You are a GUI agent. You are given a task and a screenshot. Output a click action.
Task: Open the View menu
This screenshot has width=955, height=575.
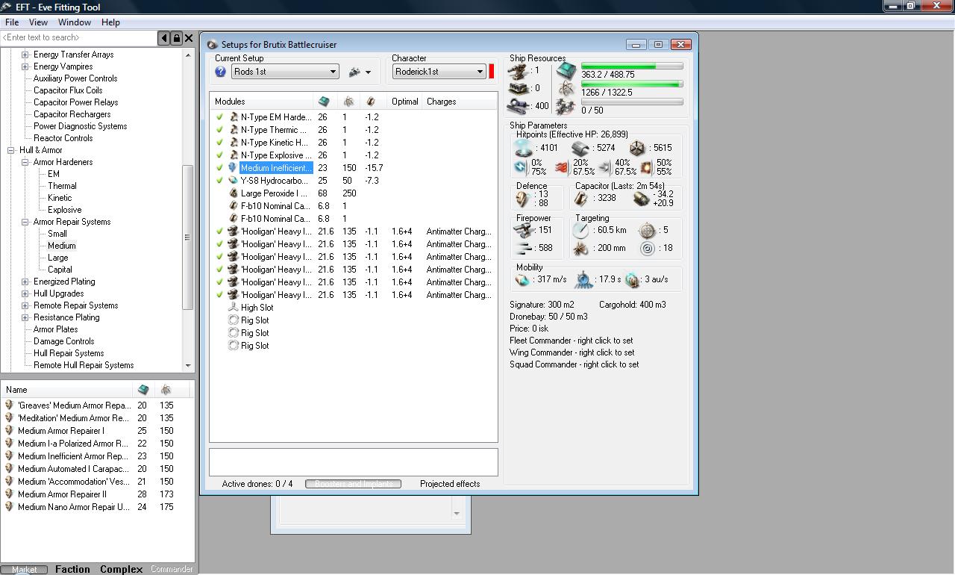click(38, 22)
